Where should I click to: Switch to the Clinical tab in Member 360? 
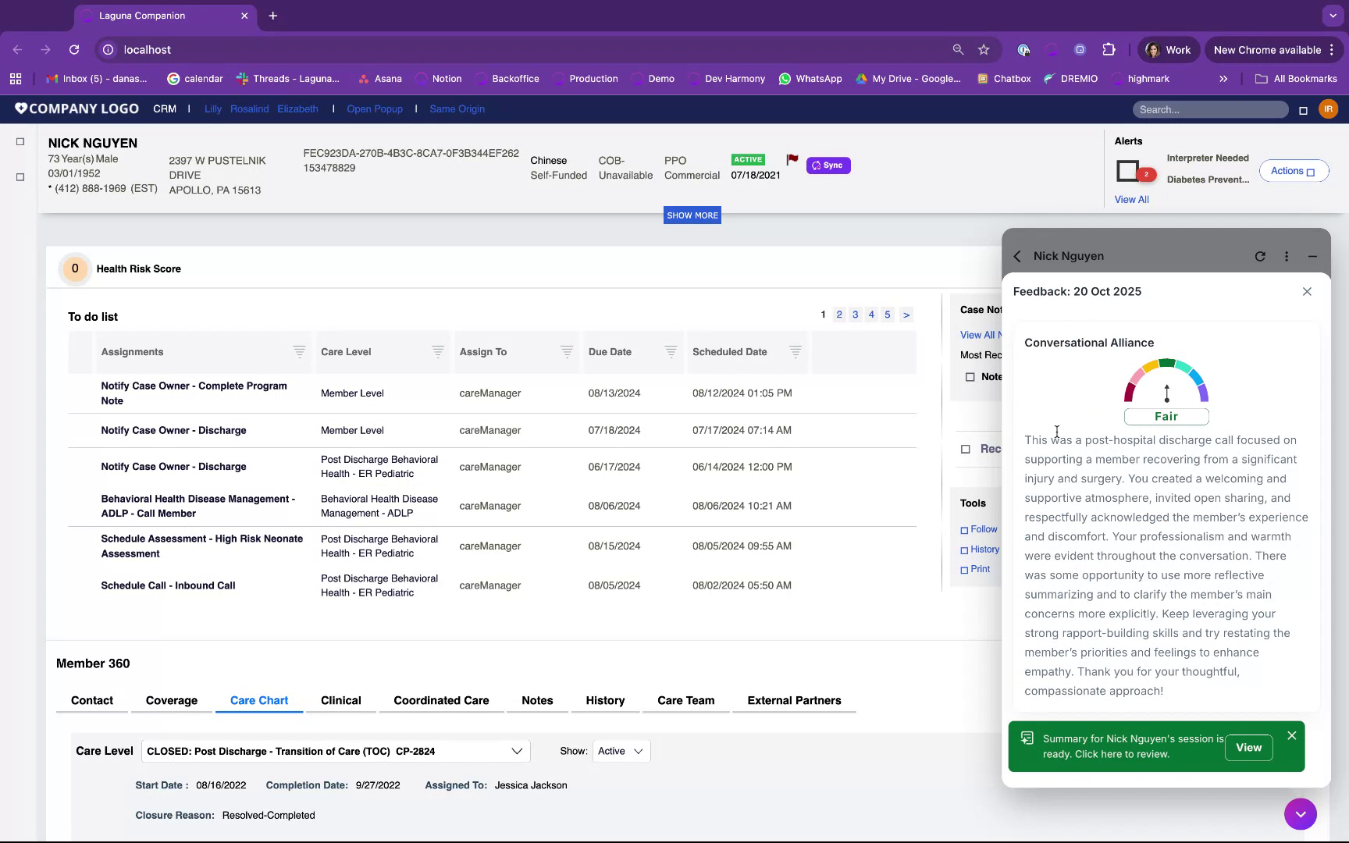[340, 700]
